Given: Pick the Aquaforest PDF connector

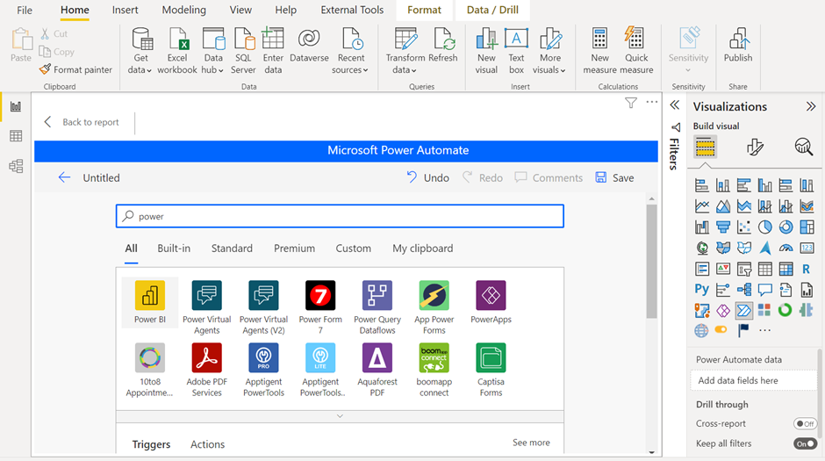Looking at the screenshot, I should pyautogui.click(x=377, y=358).
